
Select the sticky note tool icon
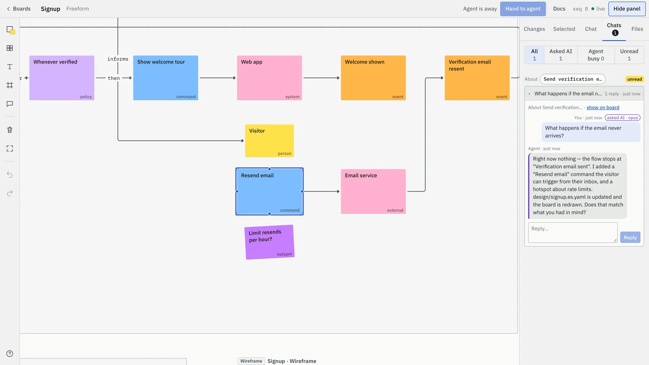tap(10, 30)
